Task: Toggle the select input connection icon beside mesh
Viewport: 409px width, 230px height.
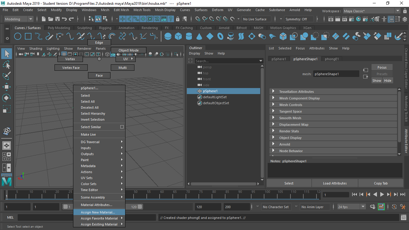Action: tap(365, 70)
